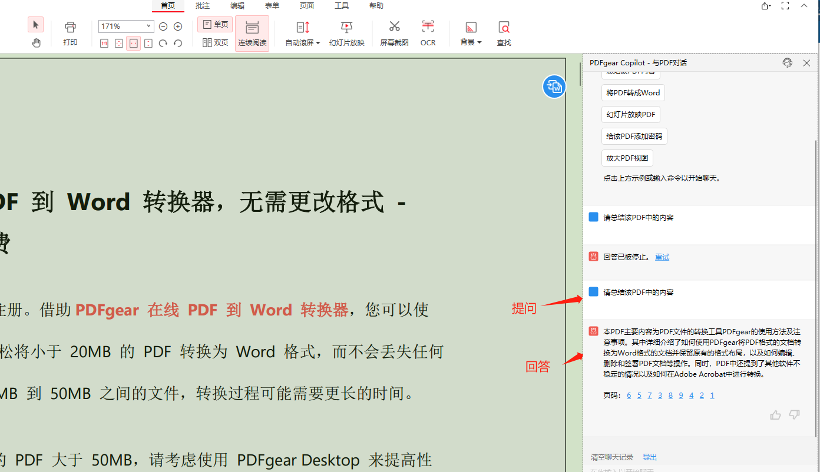Screen dimensions: 820x472
Task: Give the answer a thumbs down
Action: tap(794, 415)
